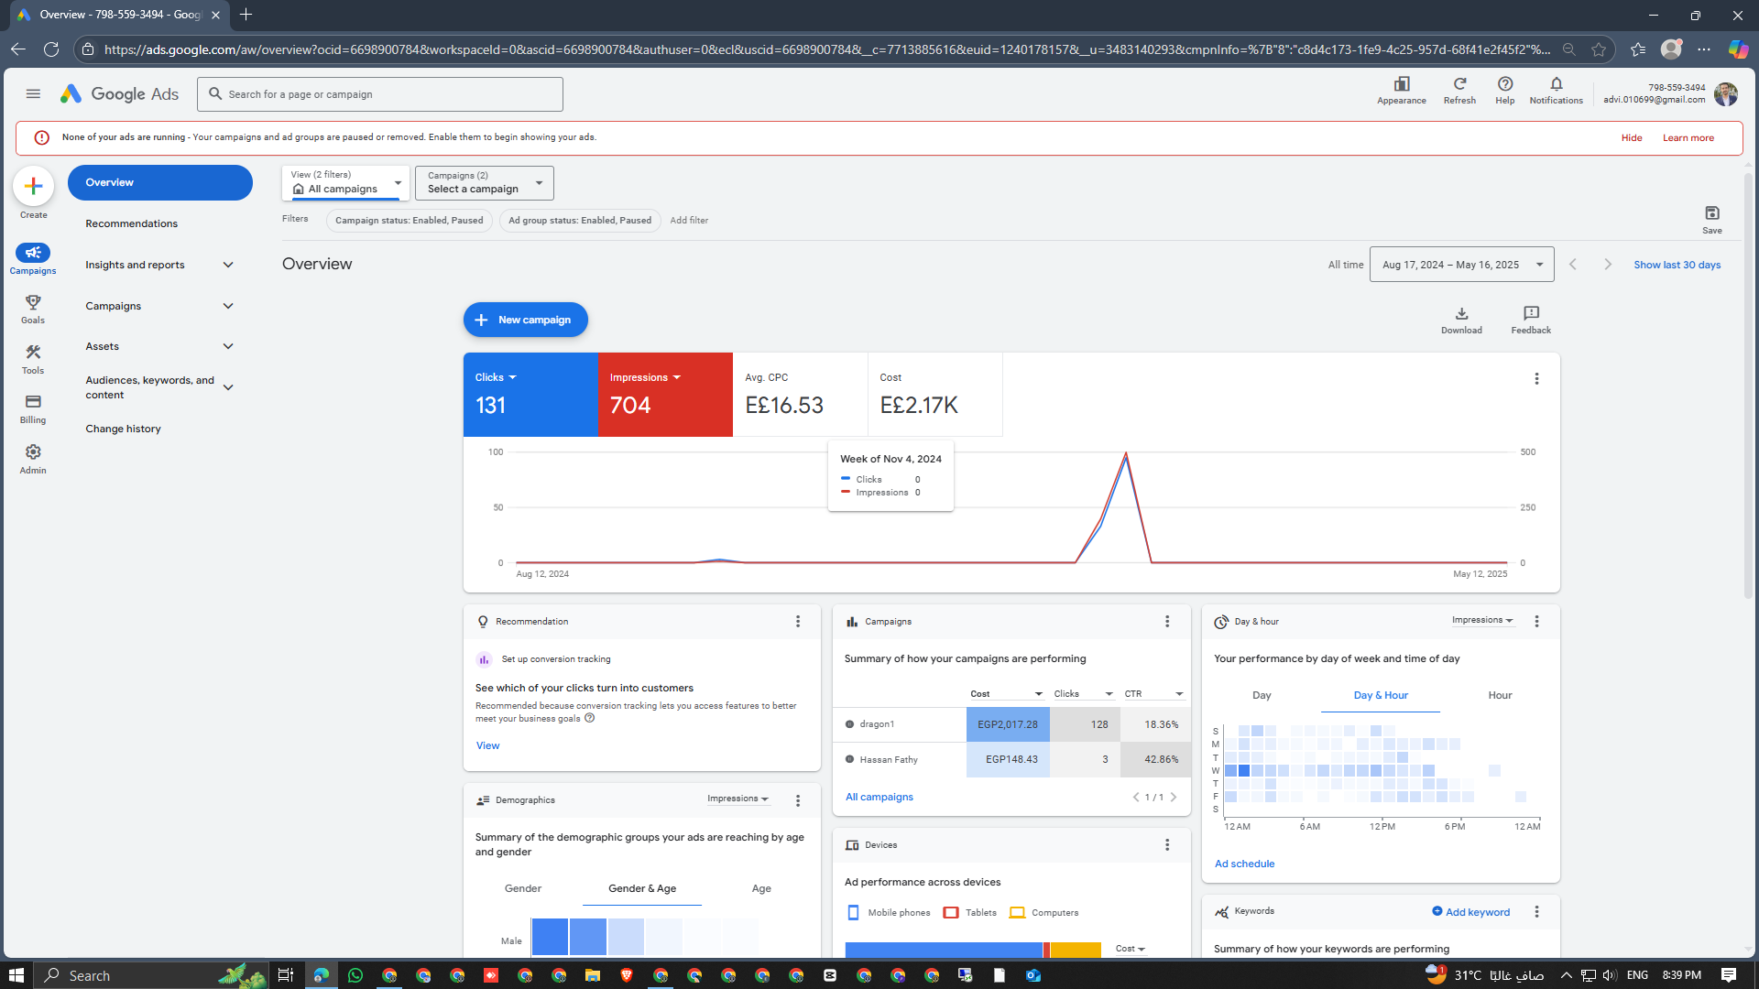Image resolution: width=1759 pixels, height=989 pixels.
Task: Open the Select a campaign dropdown
Action: [484, 182]
